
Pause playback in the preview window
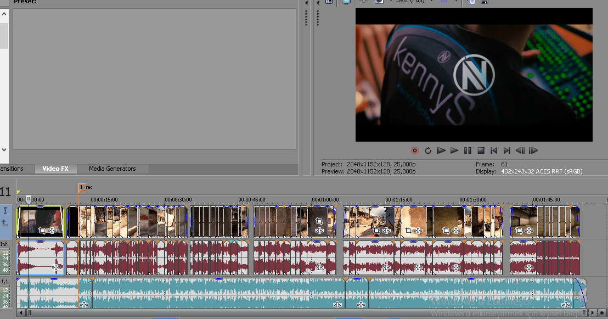pyautogui.click(x=468, y=150)
